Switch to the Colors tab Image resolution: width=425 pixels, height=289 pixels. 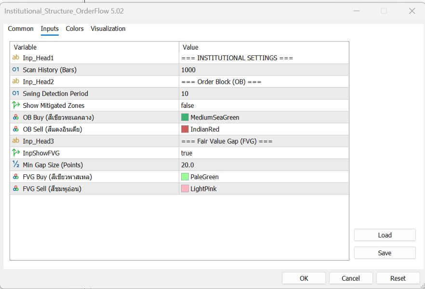[74, 29]
